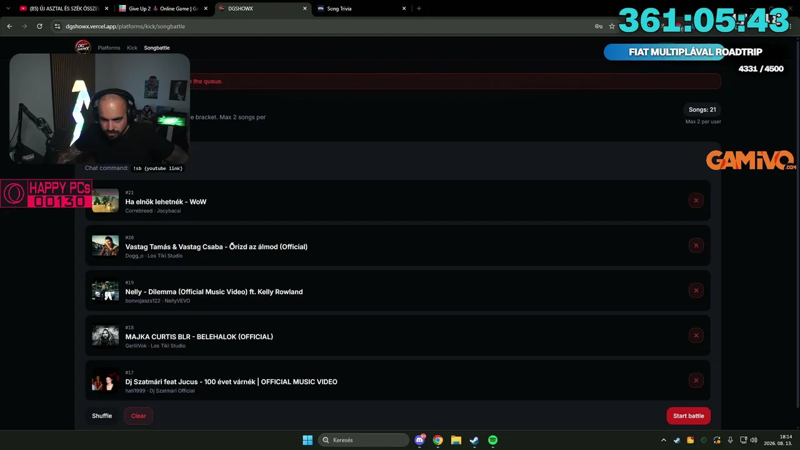The height and width of the screenshot is (450, 800).
Task: Remove Nelly - Dilemma from the queue
Action: pyautogui.click(x=696, y=291)
